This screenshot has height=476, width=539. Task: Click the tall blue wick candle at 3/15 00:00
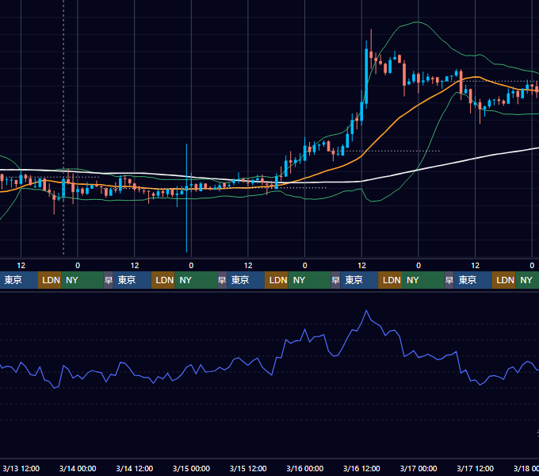click(x=186, y=198)
